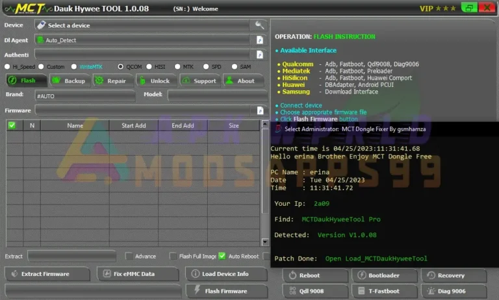Click the Authenti file browse icon
This screenshot has height=300, width=499.
(260, 55)
